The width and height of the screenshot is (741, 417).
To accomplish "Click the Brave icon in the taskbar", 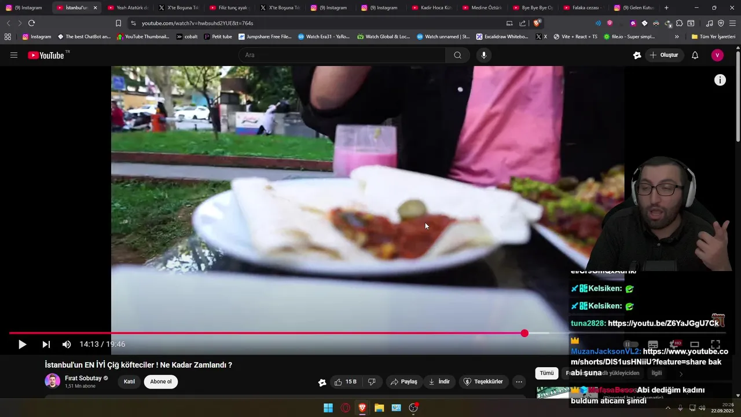I will click(x=362, y=408).
